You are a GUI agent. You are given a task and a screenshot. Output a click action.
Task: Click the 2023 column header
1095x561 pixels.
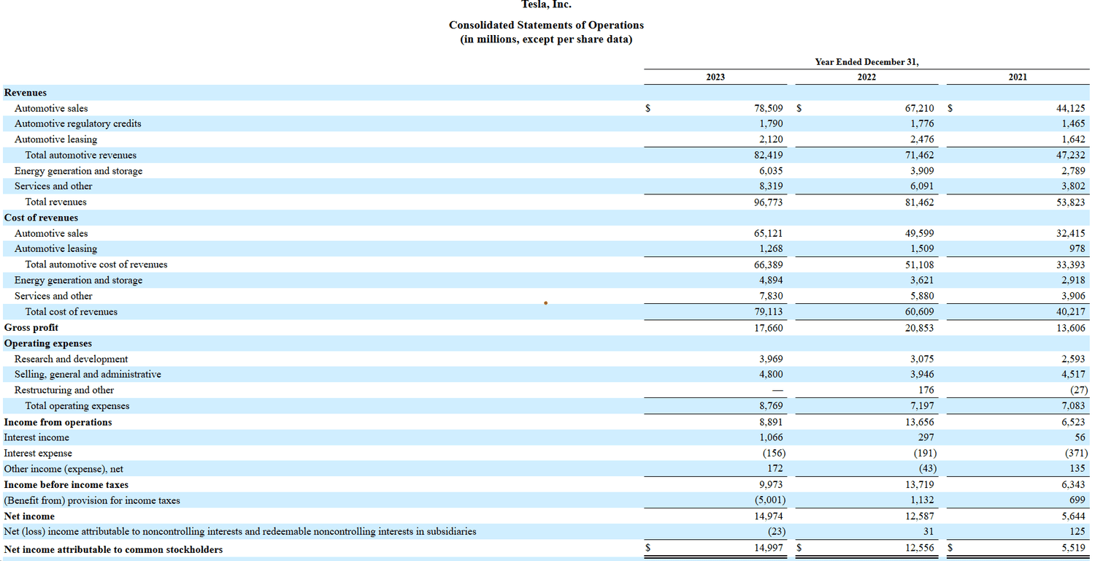pyautogui.click(x=715, y=77)
